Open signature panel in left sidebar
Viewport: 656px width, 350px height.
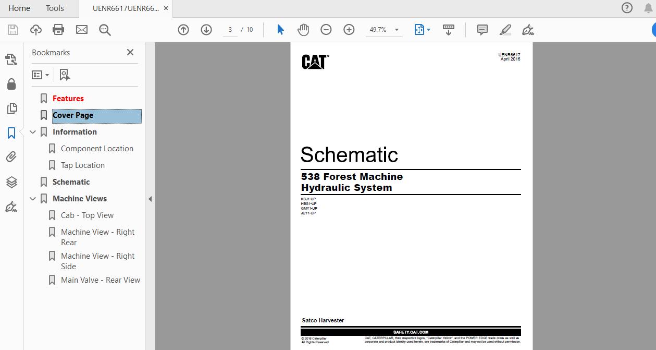pos(11,207)
